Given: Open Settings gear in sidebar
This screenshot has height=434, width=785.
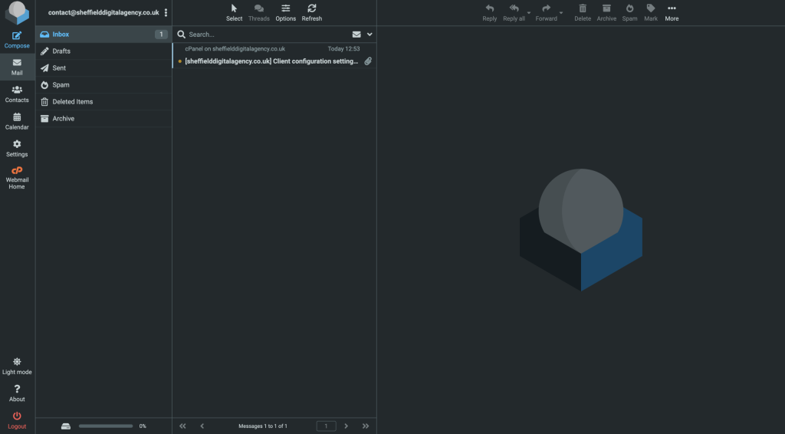Looking at the screenshot, I should point(17,148).
